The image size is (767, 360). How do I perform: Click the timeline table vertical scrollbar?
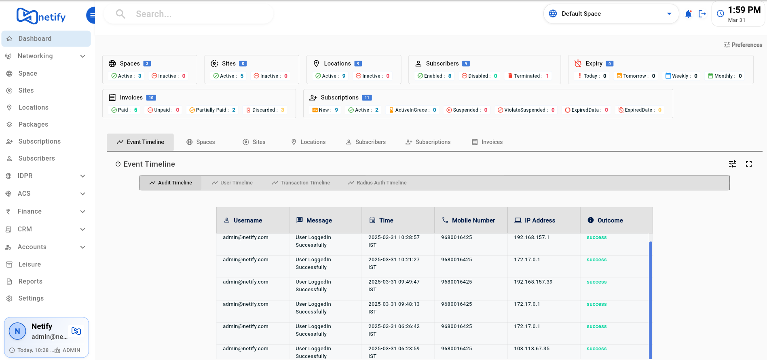tap(651, 299)
